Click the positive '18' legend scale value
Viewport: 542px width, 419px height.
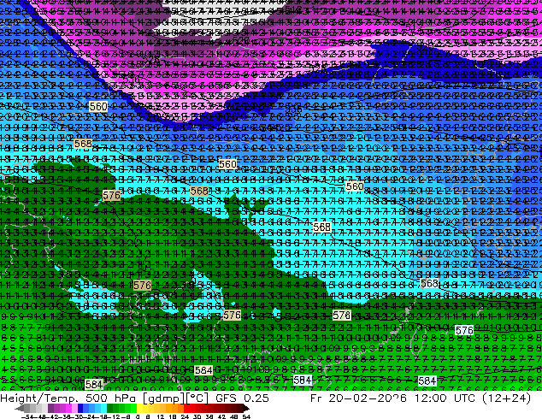click(x=172, y=416)
